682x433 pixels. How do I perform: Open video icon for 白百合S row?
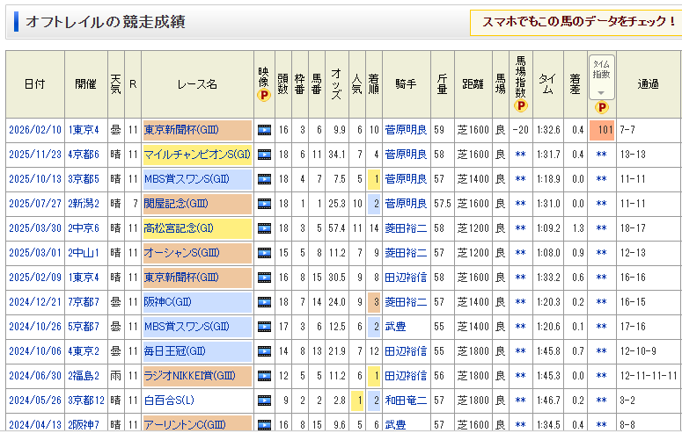(264, 401)
